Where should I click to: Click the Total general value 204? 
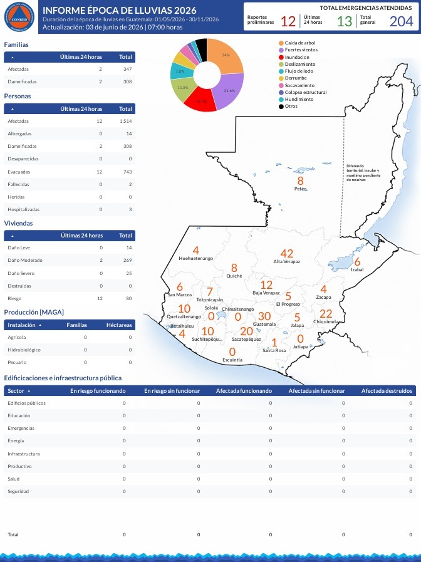(x=402, y=21)
